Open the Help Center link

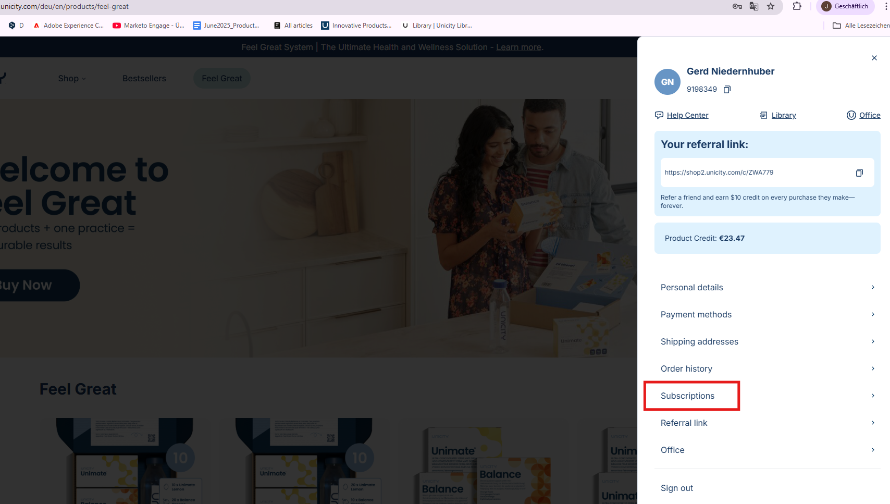pyautogui.click(x=687, y=115)
